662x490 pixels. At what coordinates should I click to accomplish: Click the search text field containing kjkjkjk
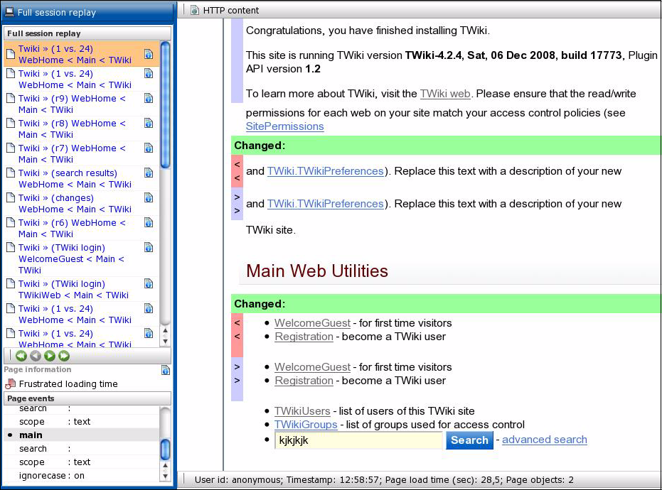pyautogui.click(x=358, y=440)
